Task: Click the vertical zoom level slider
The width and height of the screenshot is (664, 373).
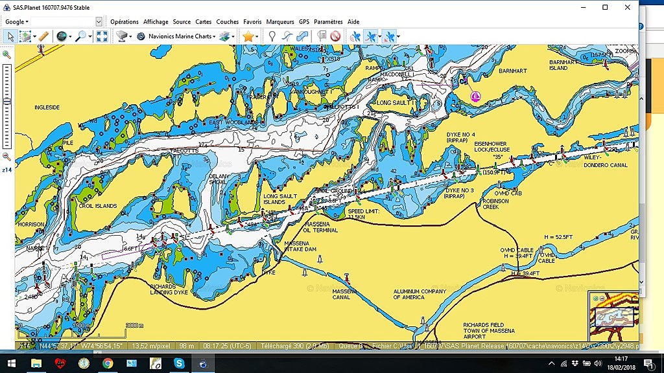Action: (x=6, y=106)
